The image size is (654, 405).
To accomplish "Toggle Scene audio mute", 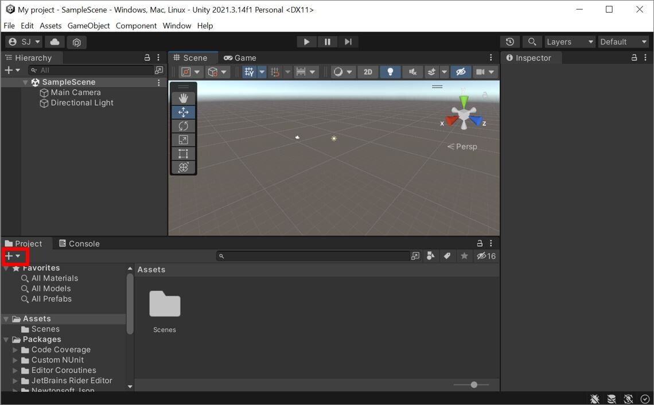I will coord(412,72).
